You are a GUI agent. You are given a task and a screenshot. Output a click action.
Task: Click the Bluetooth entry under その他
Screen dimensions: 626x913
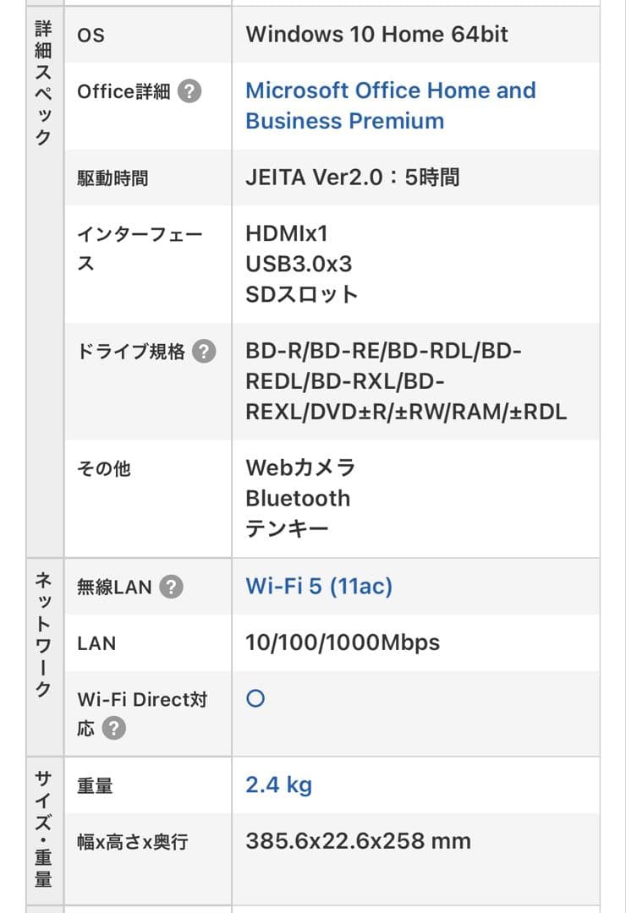click(x=298, y=498)
